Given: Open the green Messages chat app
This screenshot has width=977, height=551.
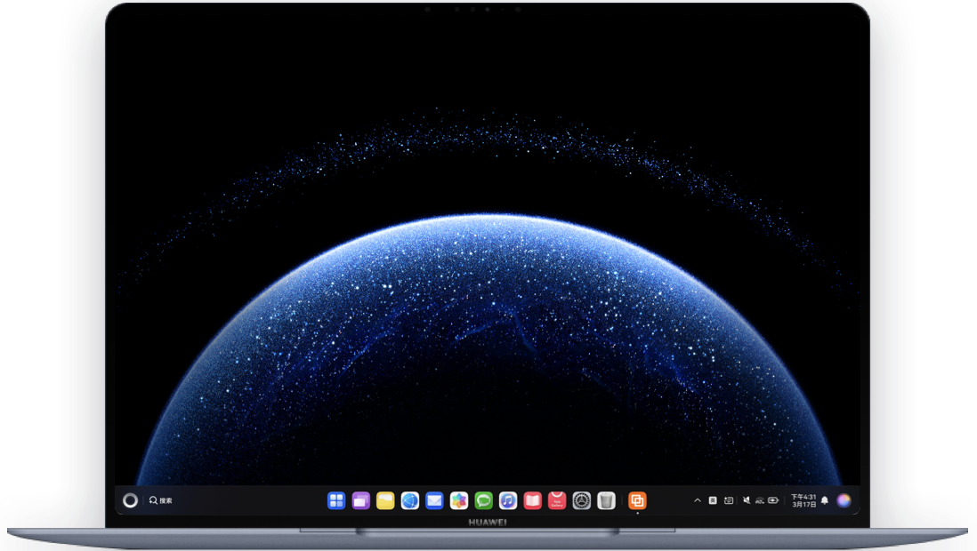Looking at the screenshot, I should (483, 500).
